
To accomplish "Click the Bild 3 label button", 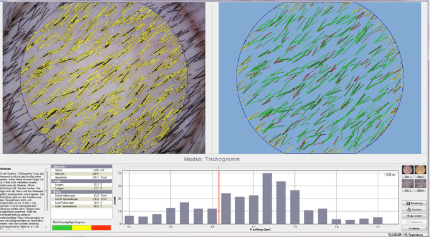I will click(x=408, y=190).
